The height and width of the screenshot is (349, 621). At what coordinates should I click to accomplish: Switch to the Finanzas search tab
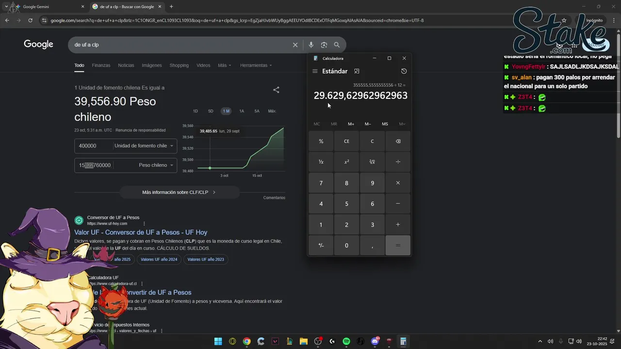click(x=101, y=65)
